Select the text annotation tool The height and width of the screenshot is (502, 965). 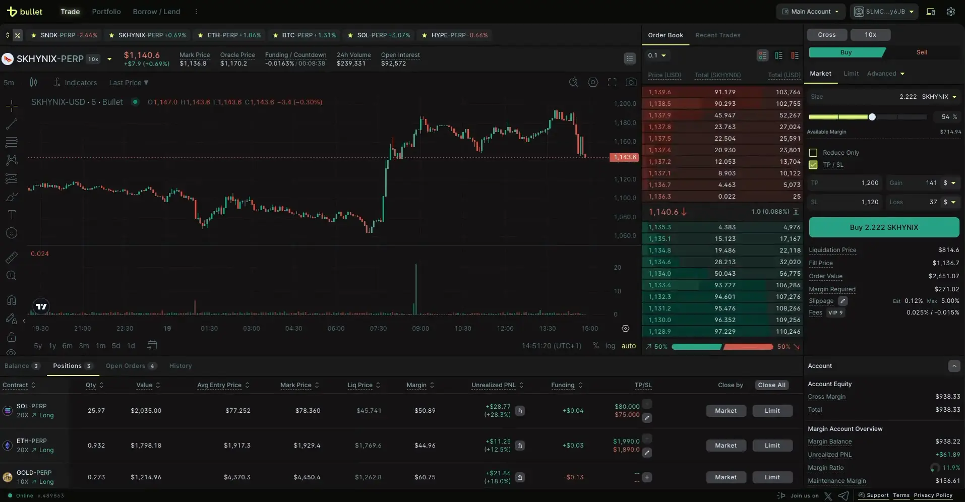click(x=12, y=215)
